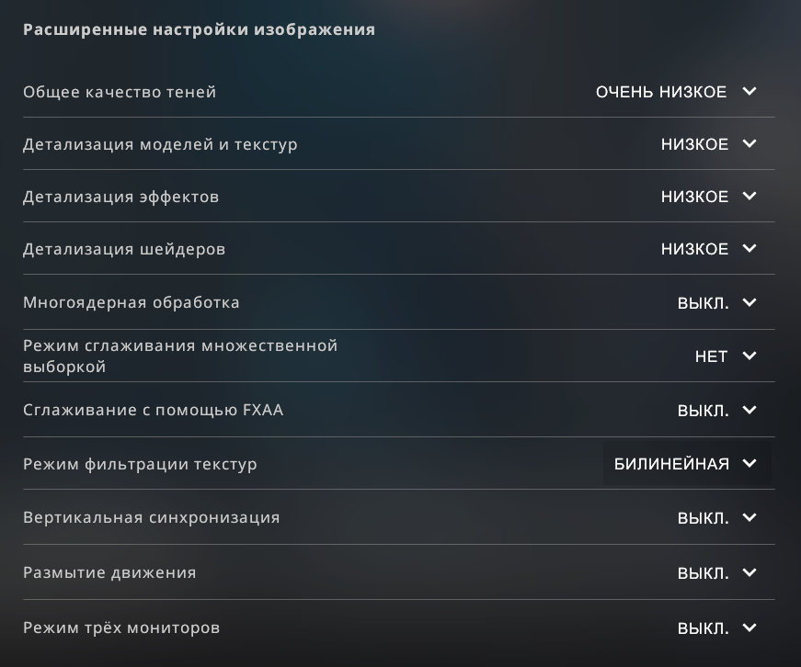
Task: Click the chevron for Многоядерная обработка
Action: click(x=750, y=302)
